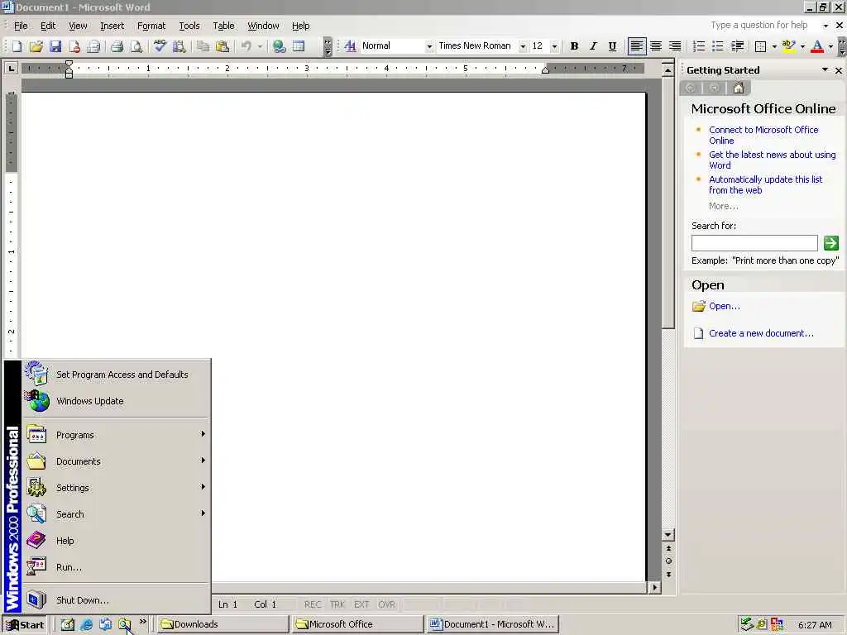Image resolution: width=847 pixels, height=635 pixels.
Task: Choose Run... in the Start menu
Action: 116,567
